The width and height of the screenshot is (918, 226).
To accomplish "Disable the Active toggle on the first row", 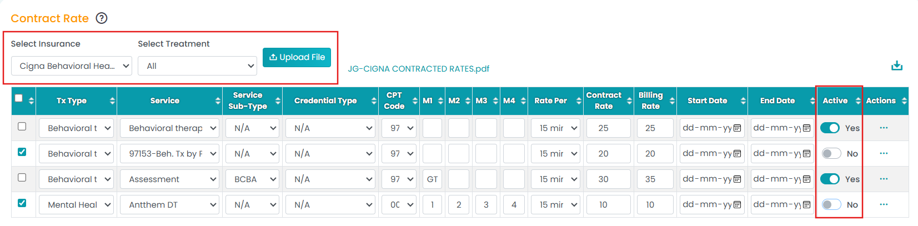I will click(830, 128).
